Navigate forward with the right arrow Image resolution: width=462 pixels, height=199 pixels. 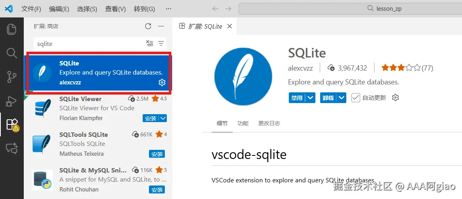pos(228,9)
